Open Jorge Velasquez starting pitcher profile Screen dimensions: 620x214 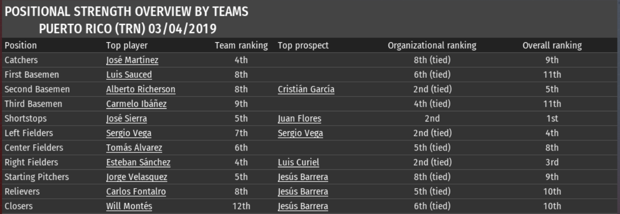(136, 178)
